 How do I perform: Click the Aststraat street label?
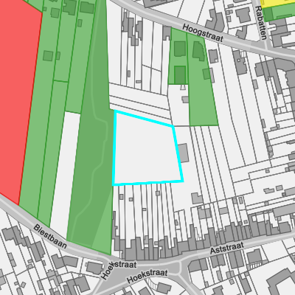click(227, 248)
